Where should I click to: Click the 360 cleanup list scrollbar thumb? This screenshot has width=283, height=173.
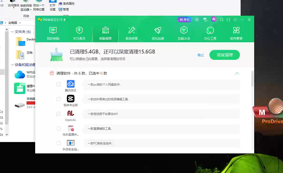[252, 79]
